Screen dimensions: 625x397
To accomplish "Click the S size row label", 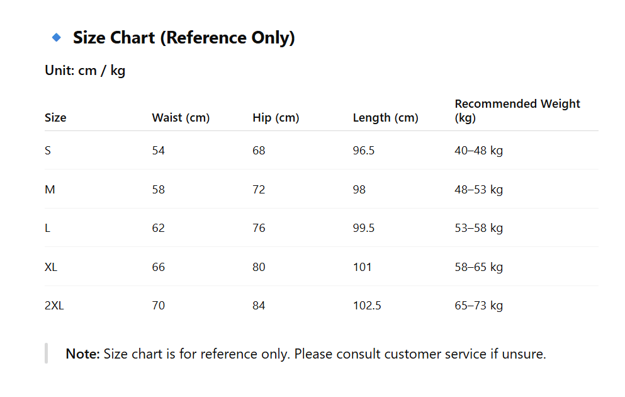I will coord(48,151).
